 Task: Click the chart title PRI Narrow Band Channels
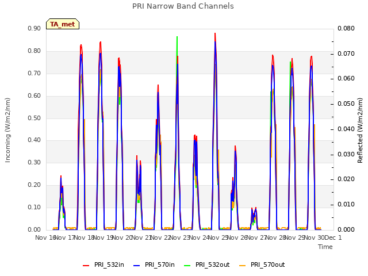[183, 6]
